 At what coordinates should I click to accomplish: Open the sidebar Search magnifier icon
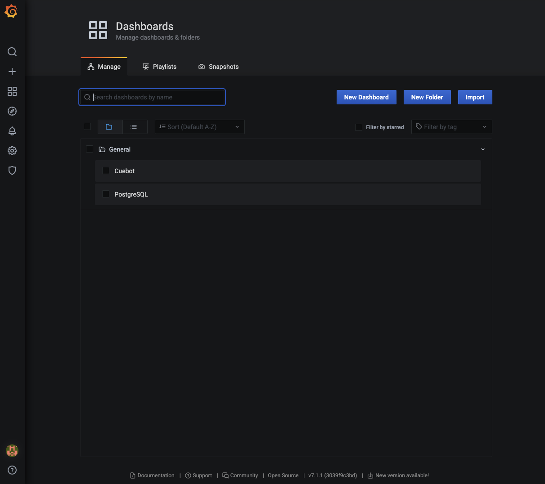(12, 52)
